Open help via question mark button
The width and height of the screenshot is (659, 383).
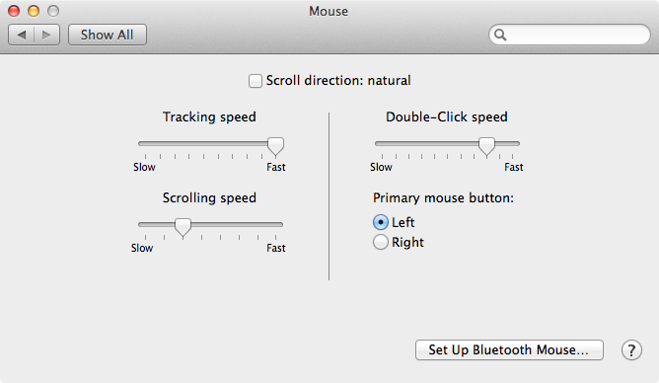tap(631, 349)
